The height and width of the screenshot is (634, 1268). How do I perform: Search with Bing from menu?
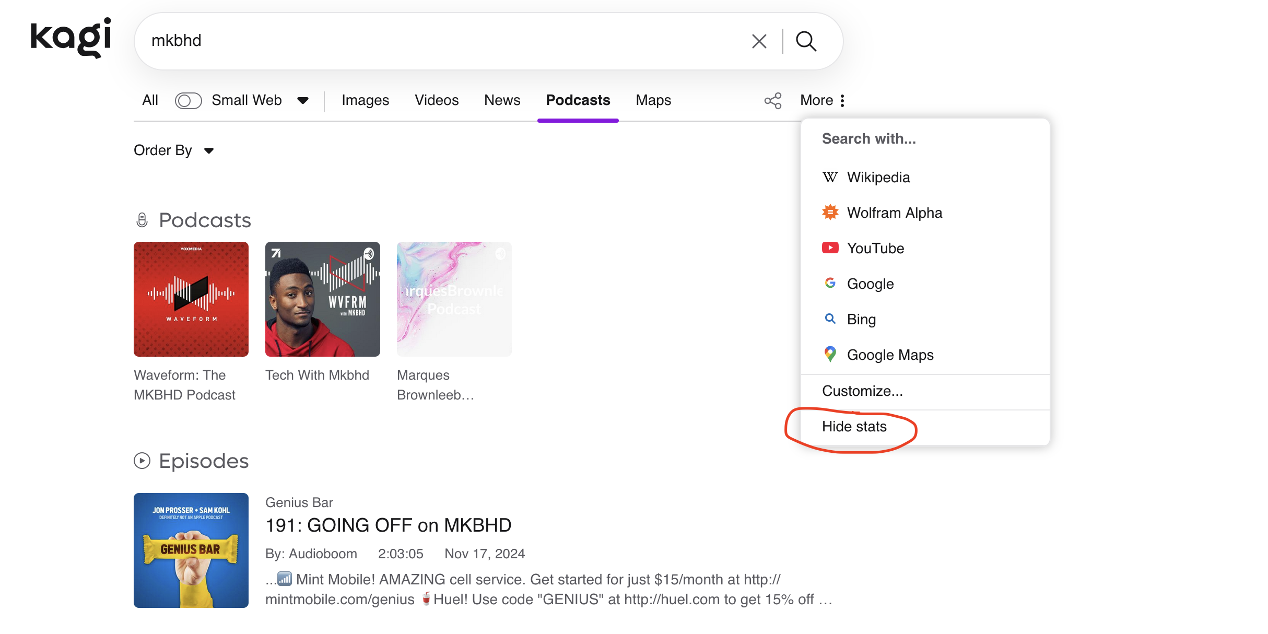[861, 320]
